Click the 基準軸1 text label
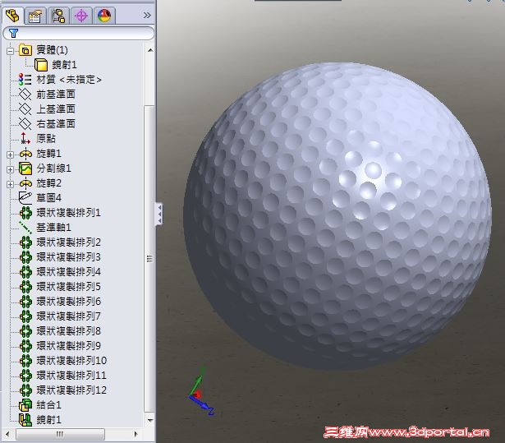The image size is (505, 443). (x=53, y=228)
